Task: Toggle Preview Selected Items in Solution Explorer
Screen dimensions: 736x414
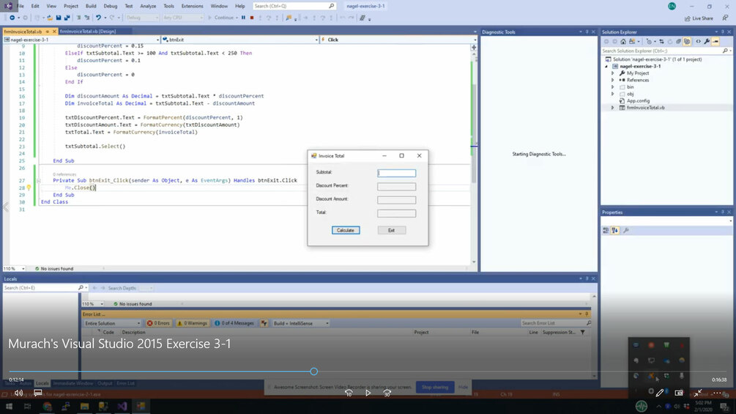Action: (715, 41)
